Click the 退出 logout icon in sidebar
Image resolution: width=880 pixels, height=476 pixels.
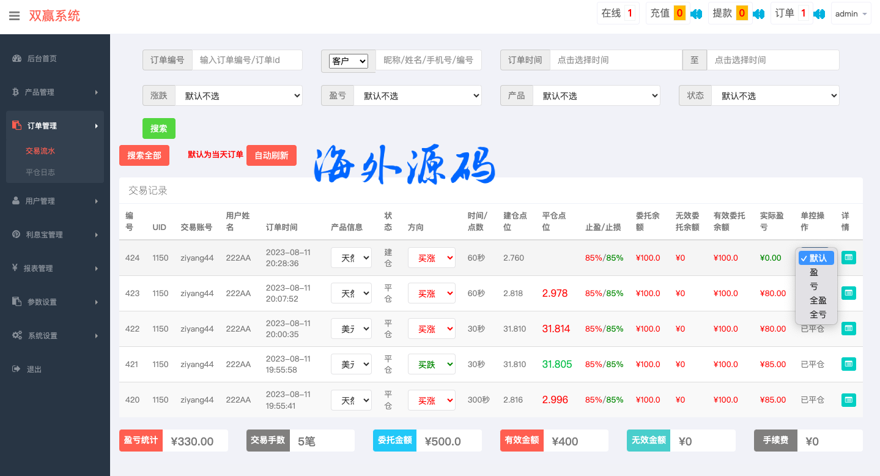pyautogui.click(x=17, y=369)
